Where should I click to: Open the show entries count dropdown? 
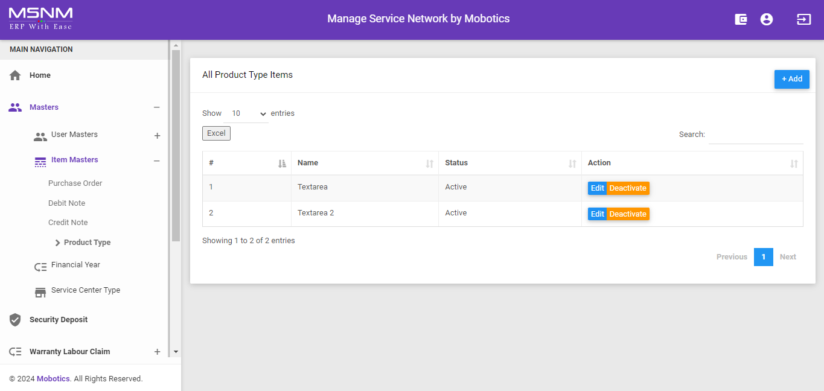click(249, 113)
